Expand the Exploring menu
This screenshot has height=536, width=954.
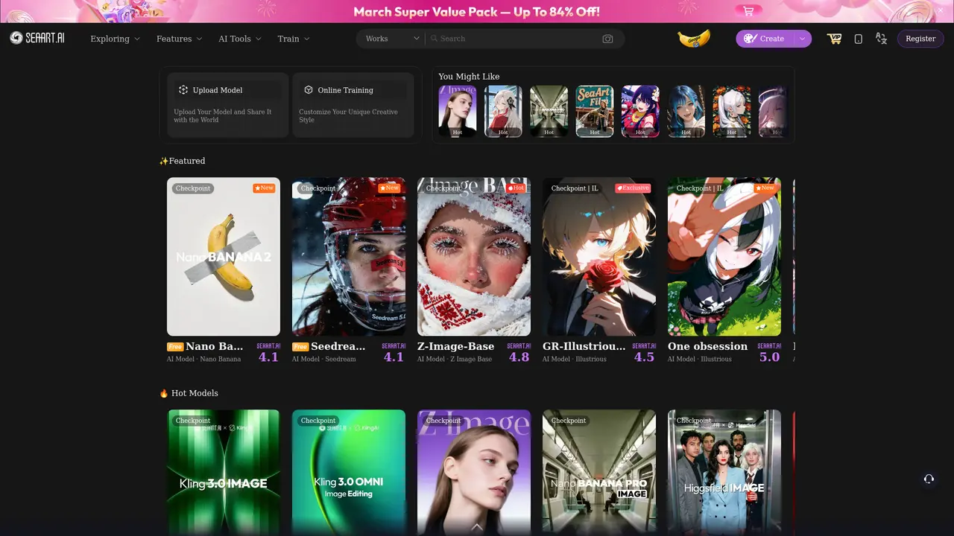(x=115, y=39)
